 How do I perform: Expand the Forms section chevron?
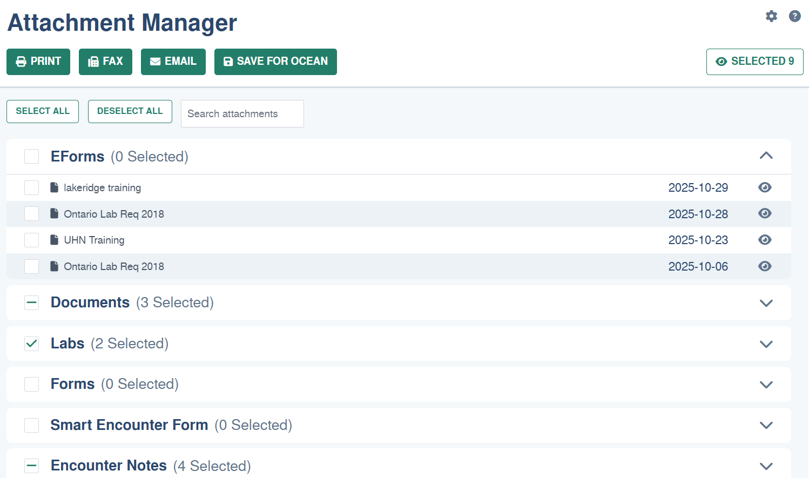766,385
